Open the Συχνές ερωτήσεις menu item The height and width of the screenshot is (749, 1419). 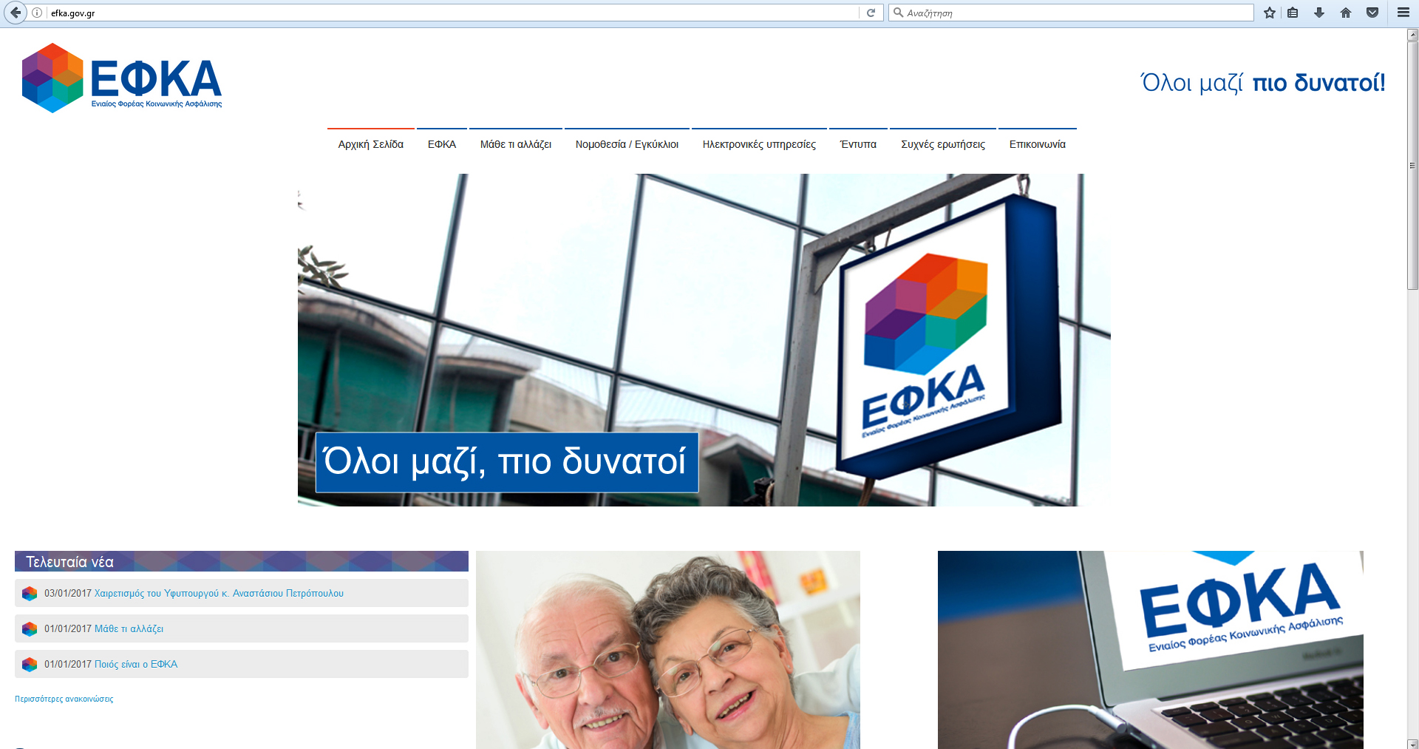[x=942, y=144]
